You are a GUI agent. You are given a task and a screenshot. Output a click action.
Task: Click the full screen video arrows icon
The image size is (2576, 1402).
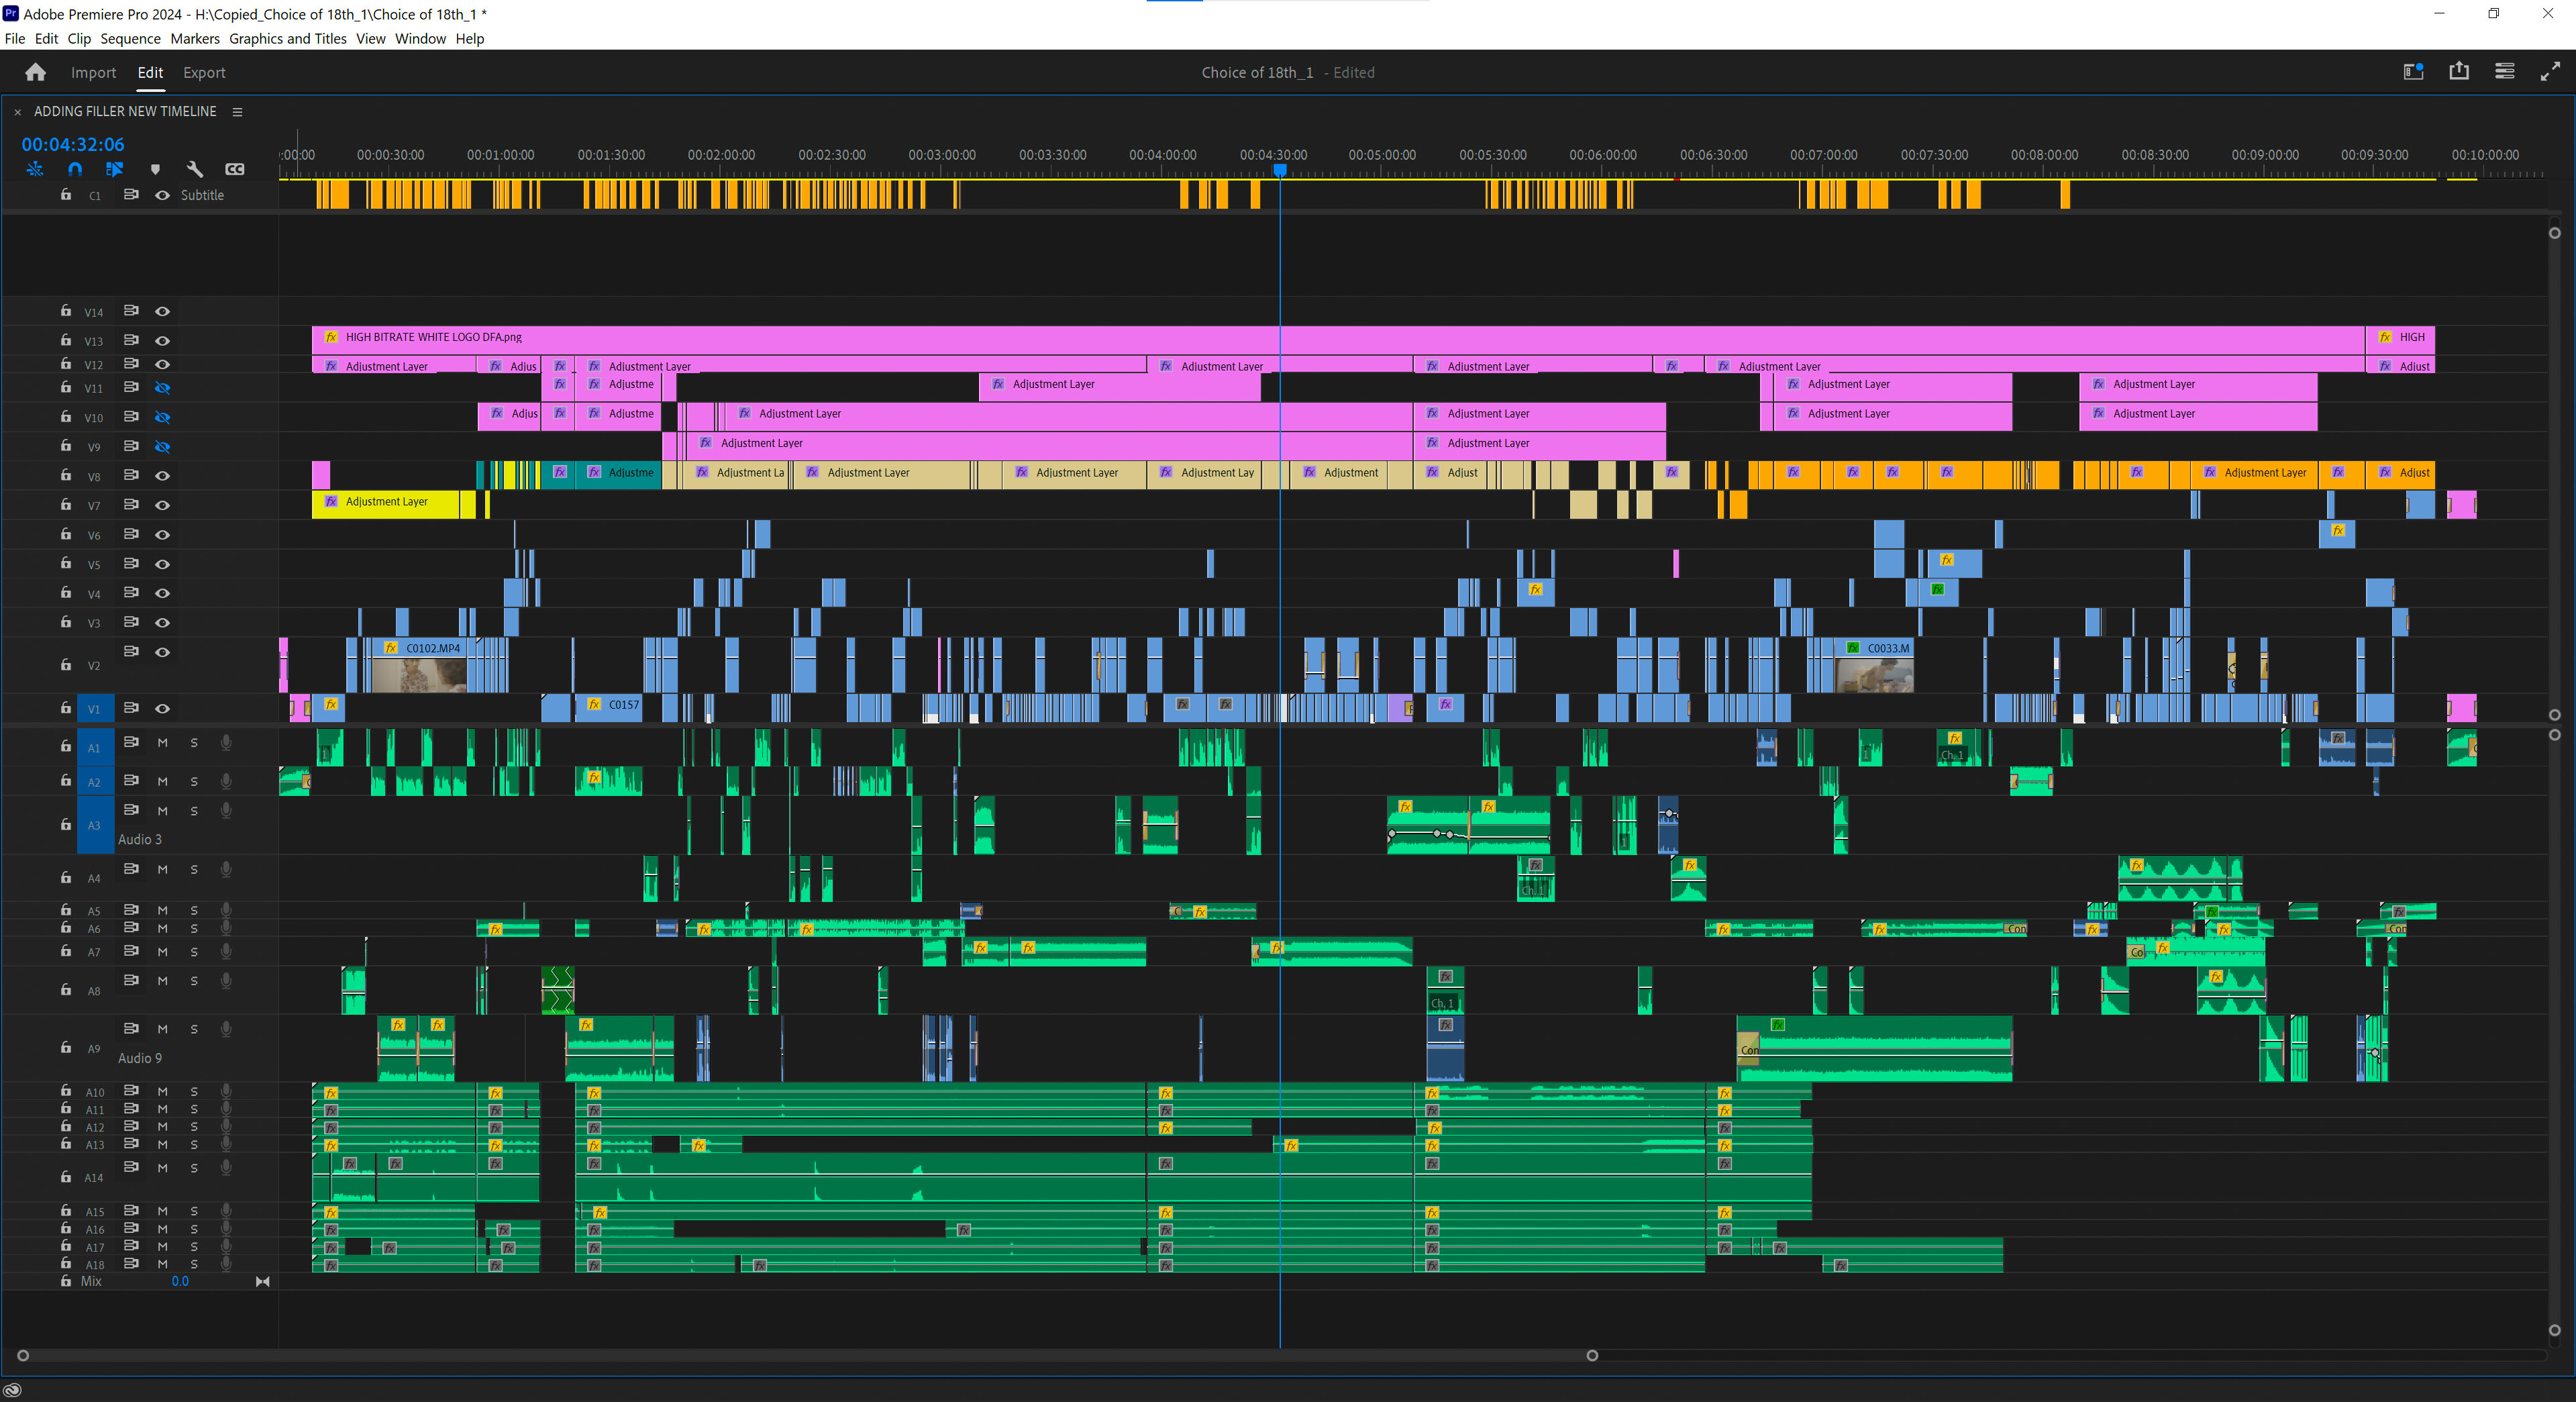[x=2551, y=71]
